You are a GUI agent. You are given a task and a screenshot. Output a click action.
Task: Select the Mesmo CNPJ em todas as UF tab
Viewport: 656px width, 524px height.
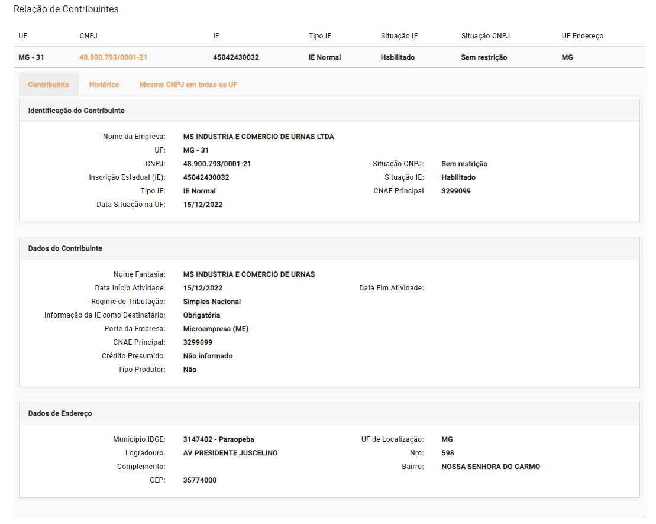[x=188, y=85]
